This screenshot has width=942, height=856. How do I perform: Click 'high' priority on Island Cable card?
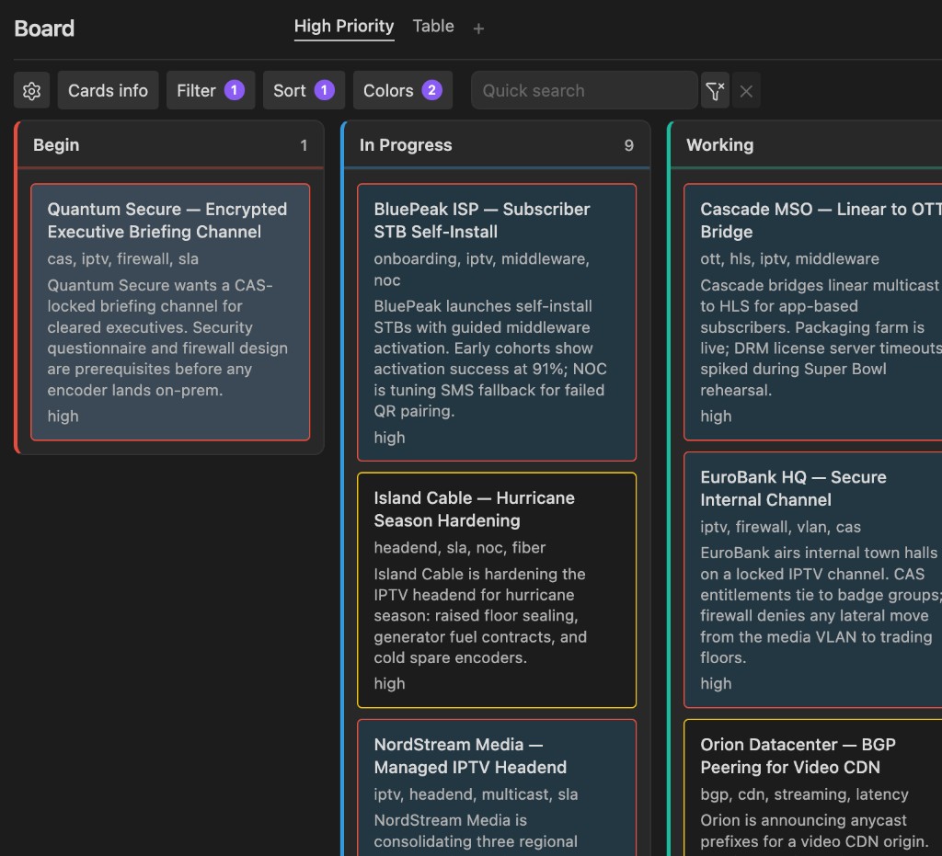tap(389, 684)
